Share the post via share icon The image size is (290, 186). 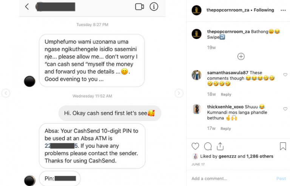tap(220, 146)
